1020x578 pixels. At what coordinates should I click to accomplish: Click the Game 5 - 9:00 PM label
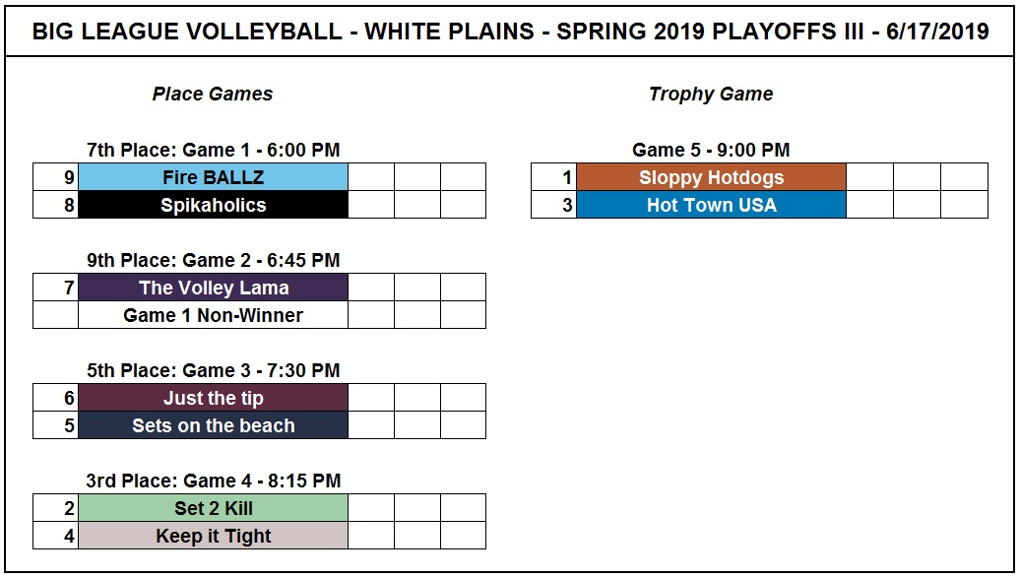click(711, 150)
